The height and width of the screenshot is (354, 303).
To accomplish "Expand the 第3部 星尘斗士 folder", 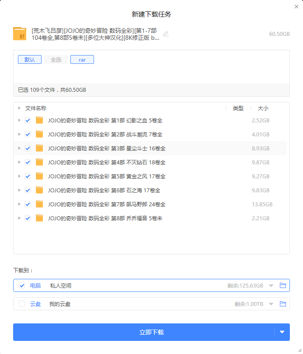I will (19, 148).
